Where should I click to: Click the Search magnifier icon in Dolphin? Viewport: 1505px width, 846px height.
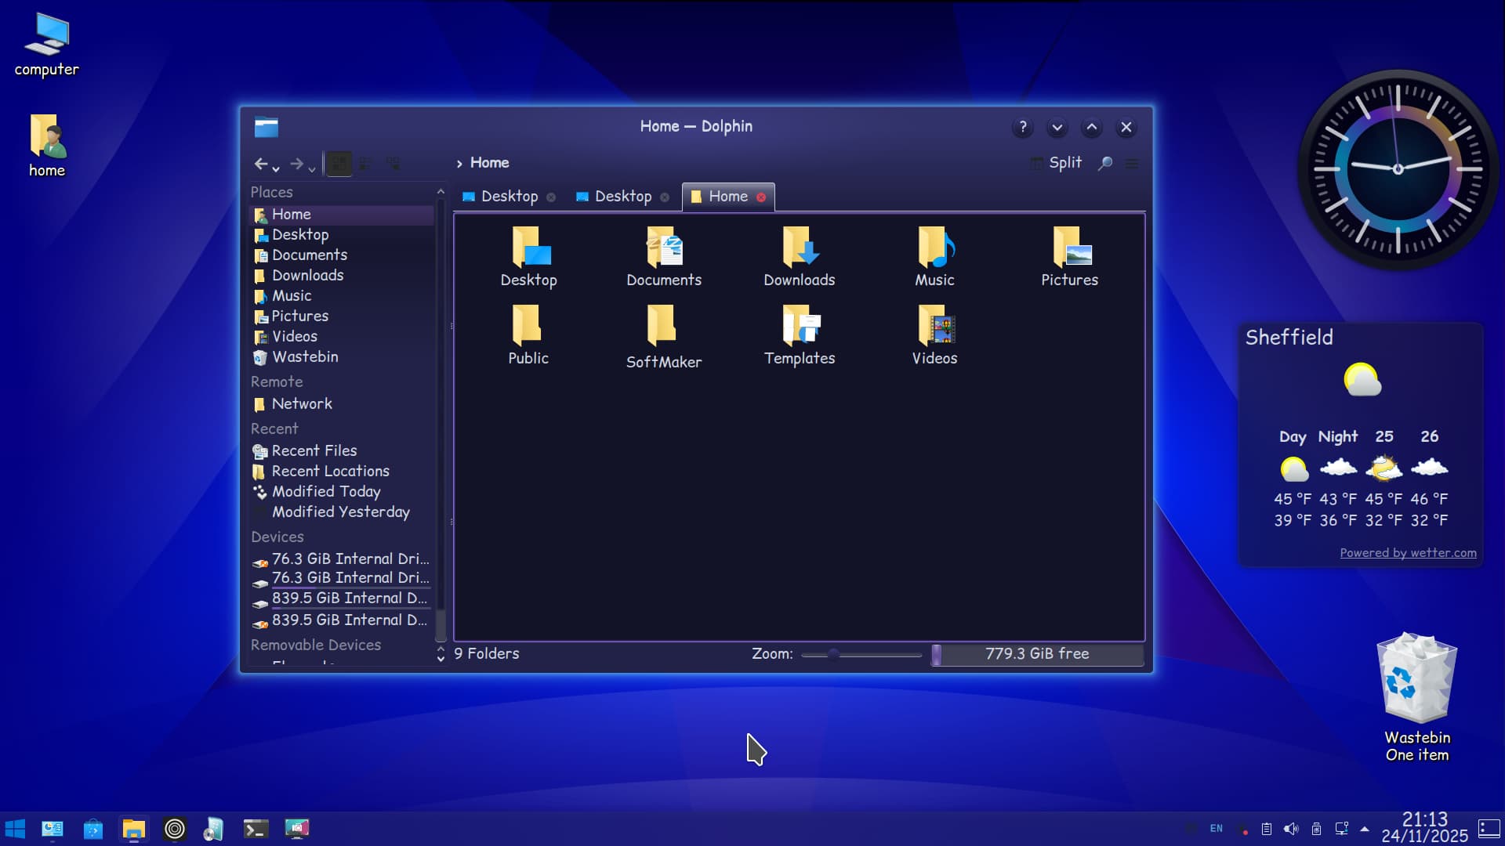1105,164
